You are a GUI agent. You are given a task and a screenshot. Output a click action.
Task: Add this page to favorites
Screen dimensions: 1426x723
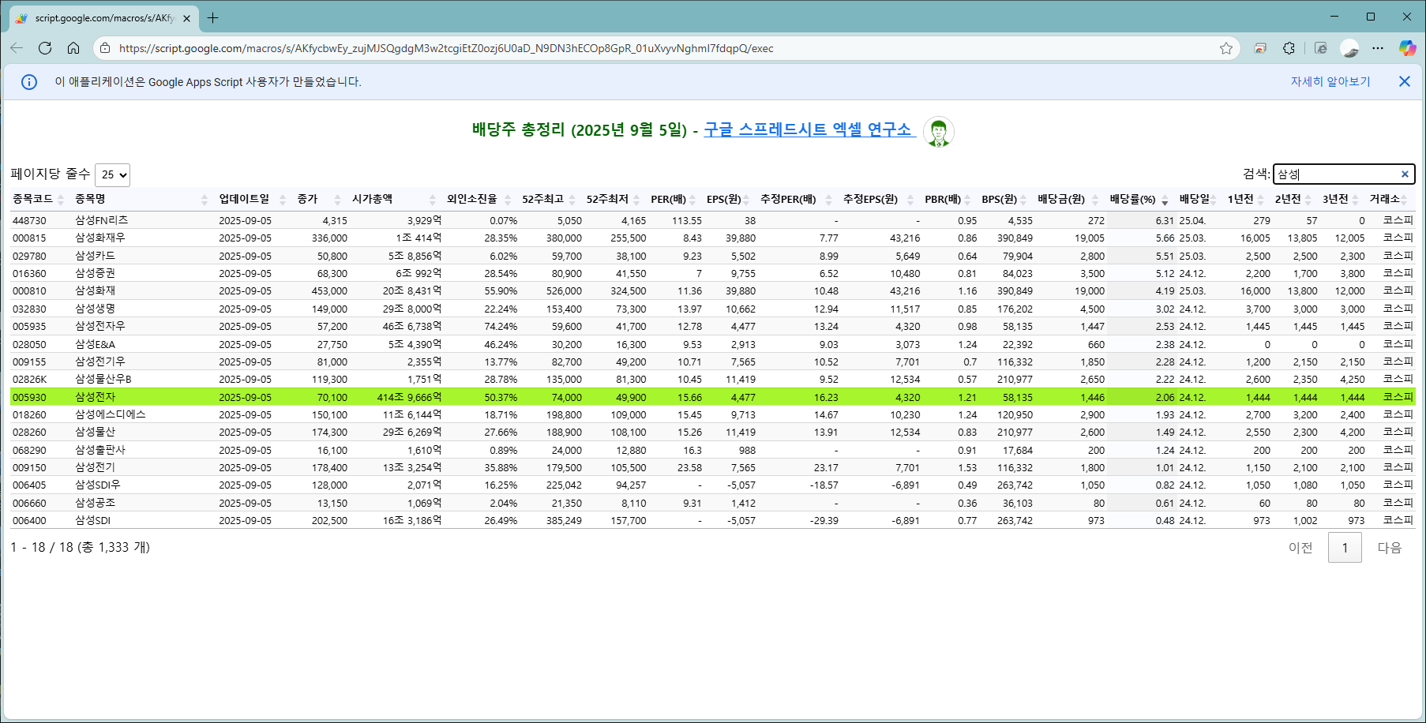point(1225,48)
